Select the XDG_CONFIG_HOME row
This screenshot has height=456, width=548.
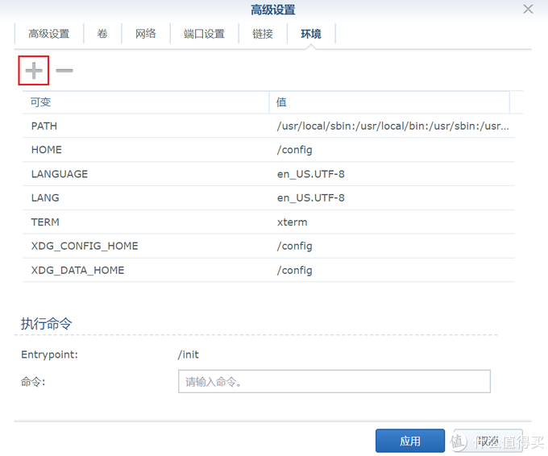click(145, 247)
